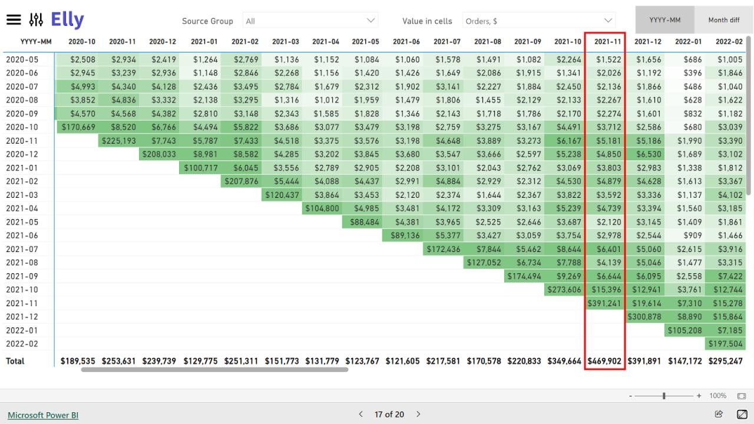This screenshot has height=424, width=754.
Task: Enter full screen using the diagonal expand icon
Action: [743, 415]
